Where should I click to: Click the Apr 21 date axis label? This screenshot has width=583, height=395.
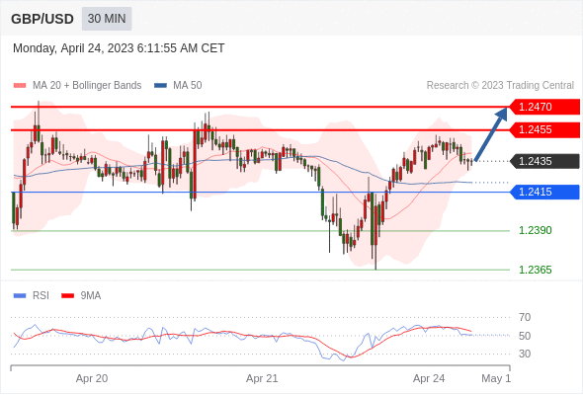click(x=262, y=378)
